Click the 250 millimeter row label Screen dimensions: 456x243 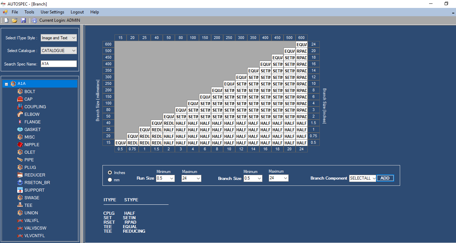(x=108, y=84)
